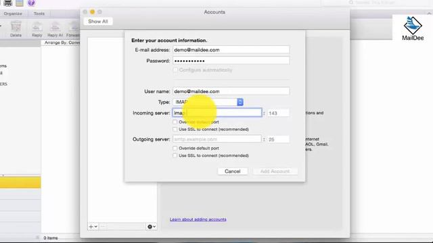Viewport: 433px width, 243px height.
Task: Open the gear actions menu below account list
Action: (152, 227)
